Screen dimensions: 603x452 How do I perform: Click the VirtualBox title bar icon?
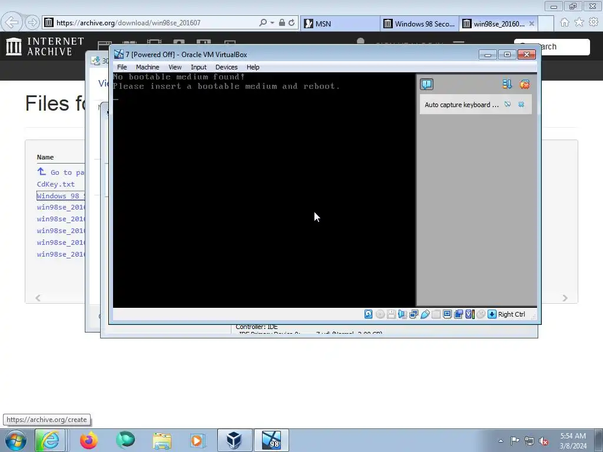coord(119,54)
